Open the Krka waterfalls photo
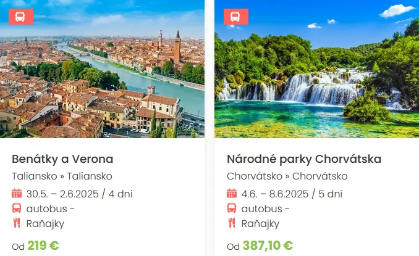Image resolution: width=419 pixels, height=256 pixels. coord(316,69)
